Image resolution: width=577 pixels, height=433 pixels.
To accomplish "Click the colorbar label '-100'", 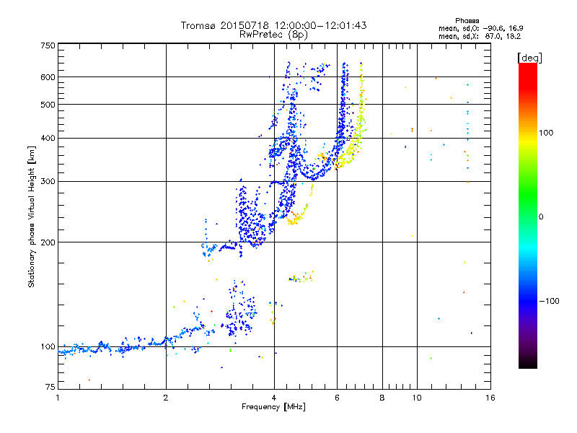I will click(549, 301).
